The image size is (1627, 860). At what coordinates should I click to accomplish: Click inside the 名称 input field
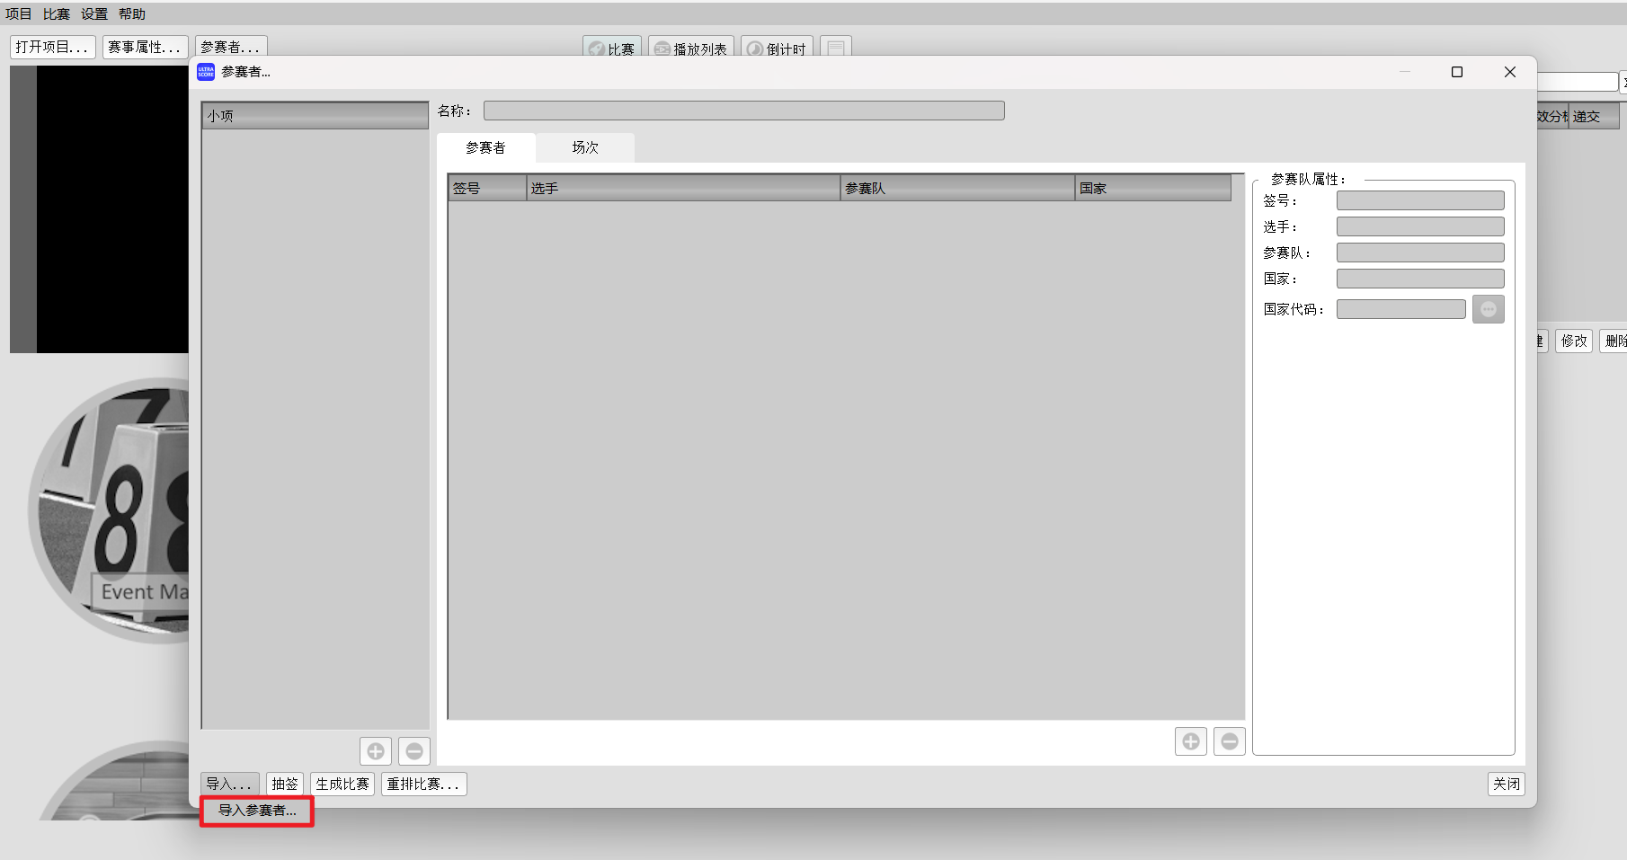743,110
